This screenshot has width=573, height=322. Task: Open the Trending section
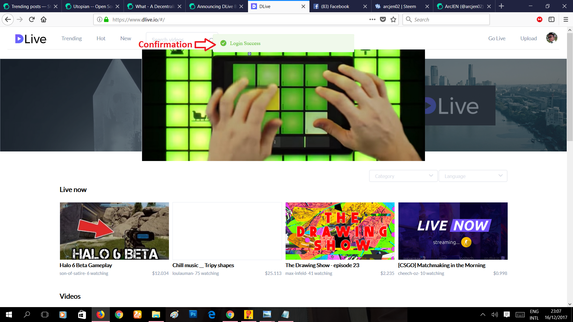(72, 38)
